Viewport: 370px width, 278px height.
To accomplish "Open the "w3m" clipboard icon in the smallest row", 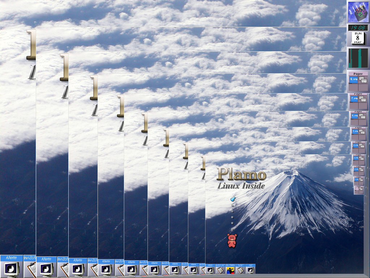I will click(240, 269).
